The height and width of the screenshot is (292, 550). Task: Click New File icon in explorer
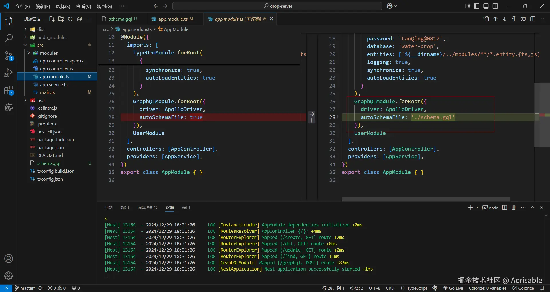52,19
